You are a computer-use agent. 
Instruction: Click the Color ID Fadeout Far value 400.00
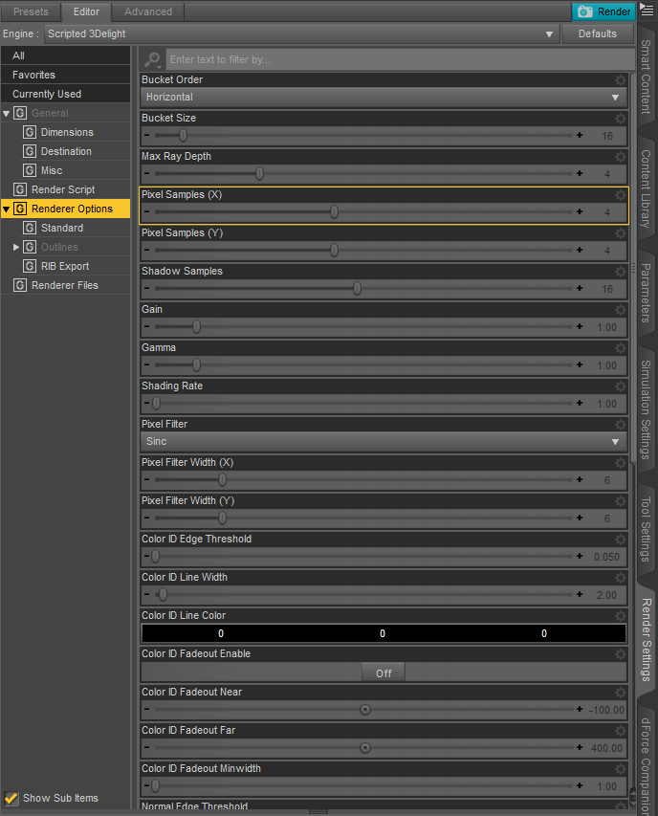pyautogui.click(x=606, y=748)
